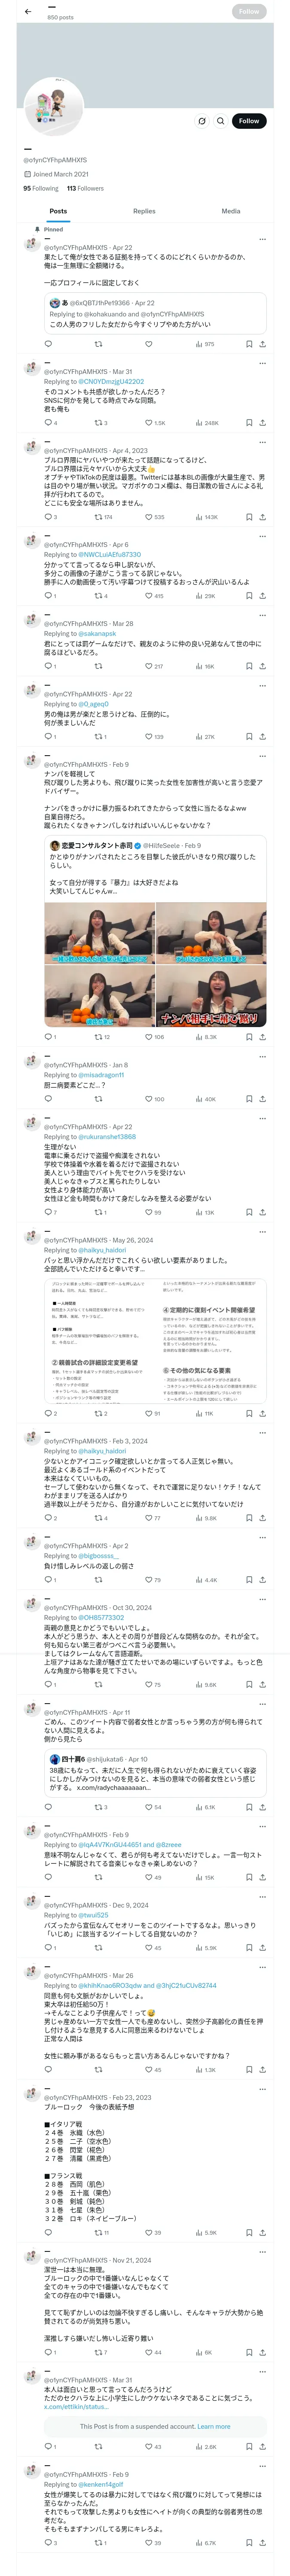This screenshot has width=290, height=2576.
Task: Repost the pinned Apr 22 post
Action: [98, 344]
